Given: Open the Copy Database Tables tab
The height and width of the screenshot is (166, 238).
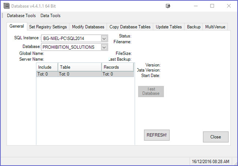Looking at the screenshot, I should coord(130,27).
